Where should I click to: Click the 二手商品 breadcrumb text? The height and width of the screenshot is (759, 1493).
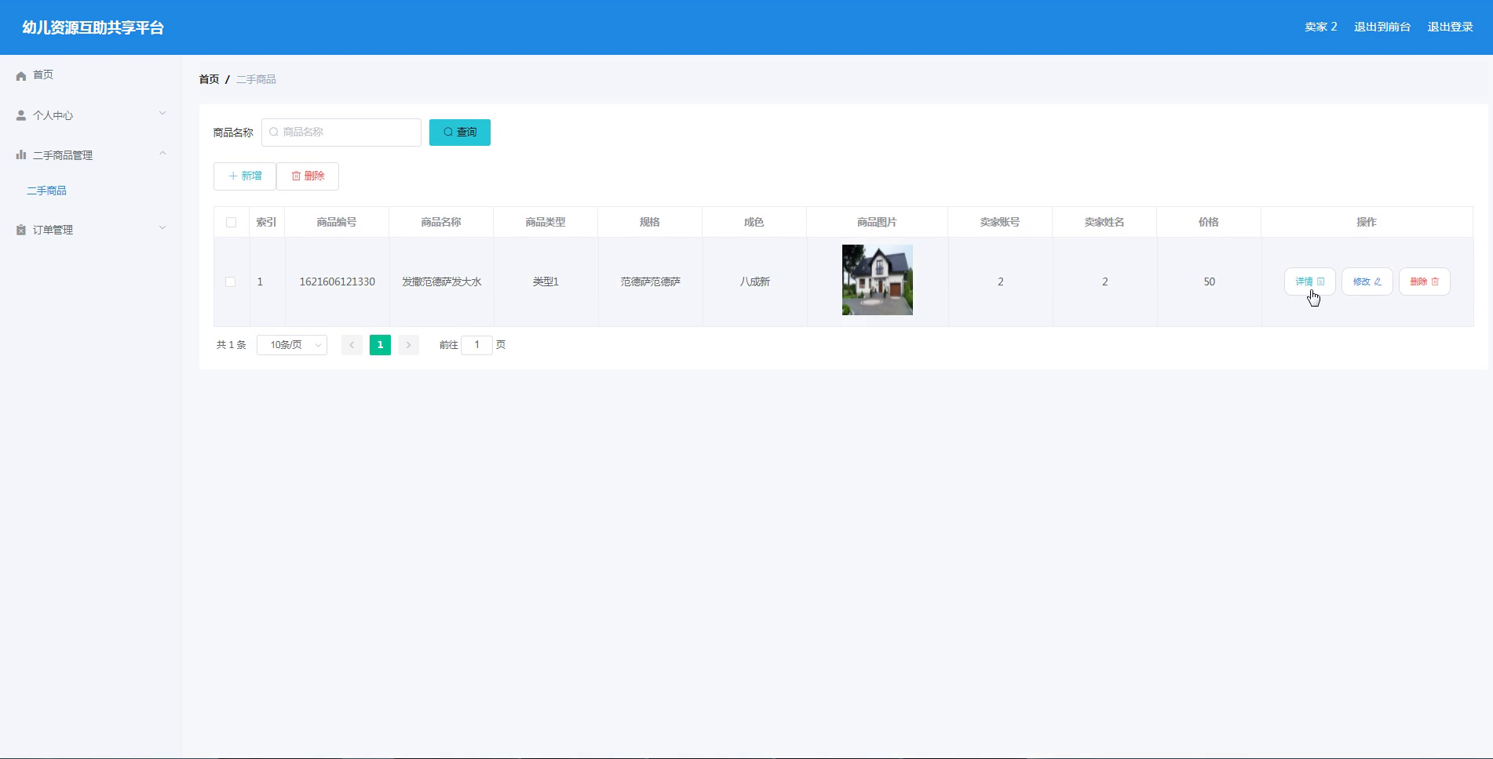point(256,79)
